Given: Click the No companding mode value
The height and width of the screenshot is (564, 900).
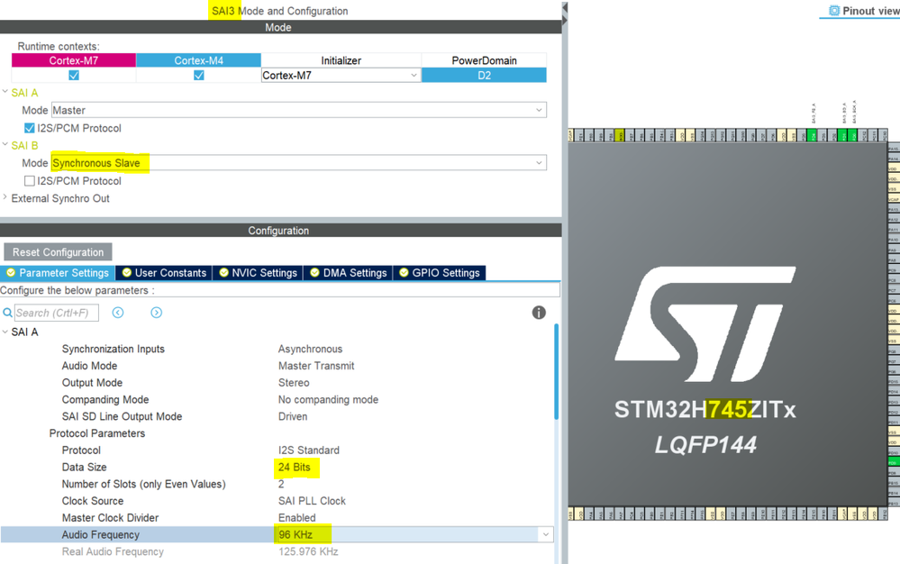Looking at the screenshot, I should (x=328, y=399).
